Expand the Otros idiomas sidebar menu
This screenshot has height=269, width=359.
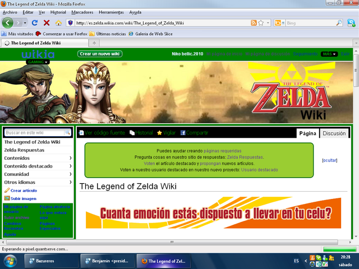pos(38,182)
